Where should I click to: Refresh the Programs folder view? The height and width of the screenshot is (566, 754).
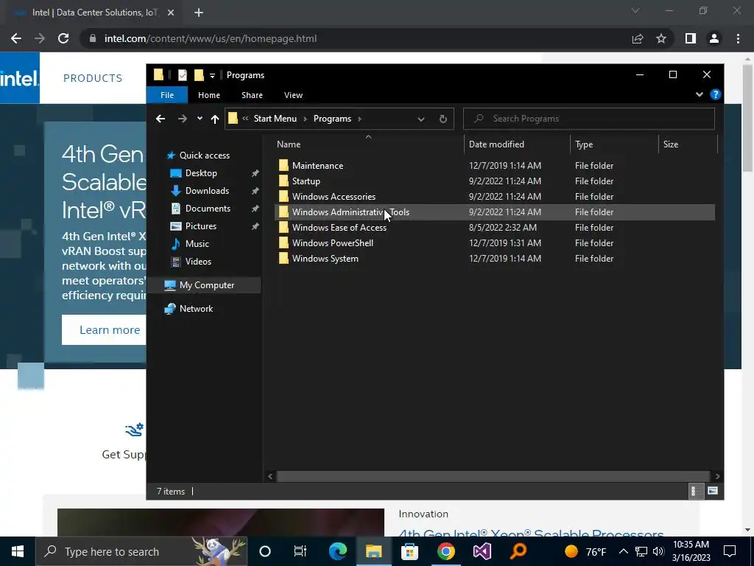click(x=443, y=119)
